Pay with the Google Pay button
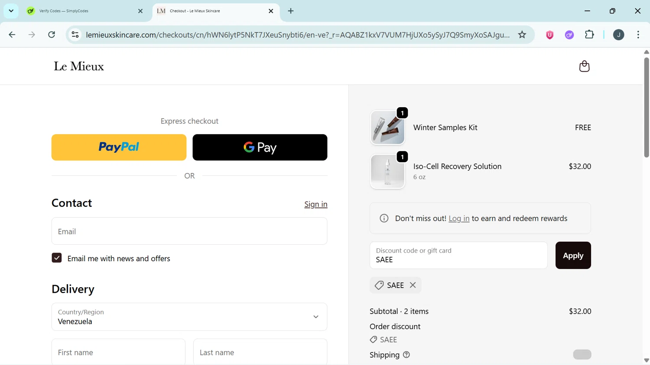 260,147
